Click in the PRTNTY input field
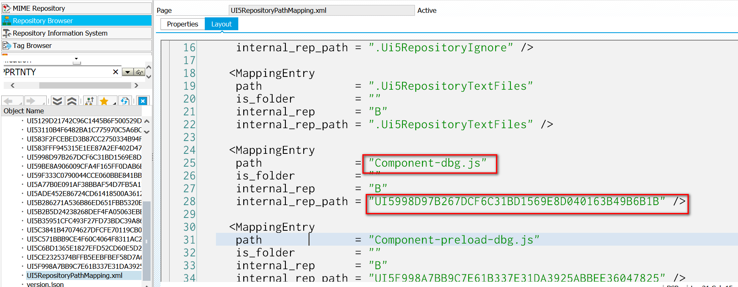This screenshot has height=287, width=738. pyautogui.click(x=58, y=72)
